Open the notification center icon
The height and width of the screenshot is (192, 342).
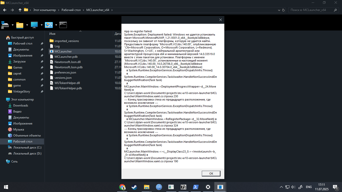[x=335, y=187]
